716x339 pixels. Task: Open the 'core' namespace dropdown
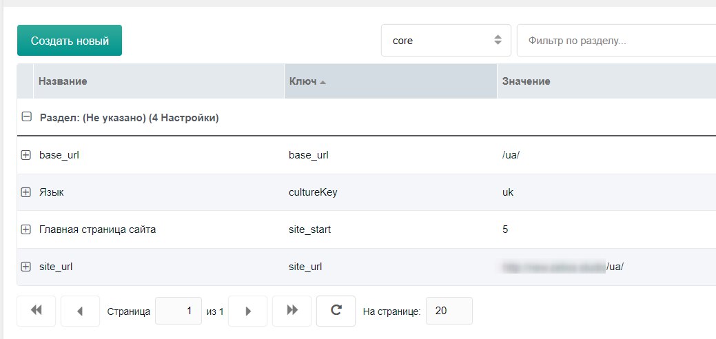[446, 40]
